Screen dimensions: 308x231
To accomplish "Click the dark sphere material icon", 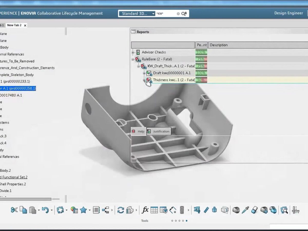I will point(236,210).
